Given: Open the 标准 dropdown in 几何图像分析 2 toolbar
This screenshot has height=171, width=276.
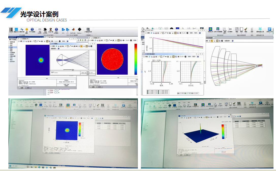Looking at the screenshot, I should tap(64, 41).
